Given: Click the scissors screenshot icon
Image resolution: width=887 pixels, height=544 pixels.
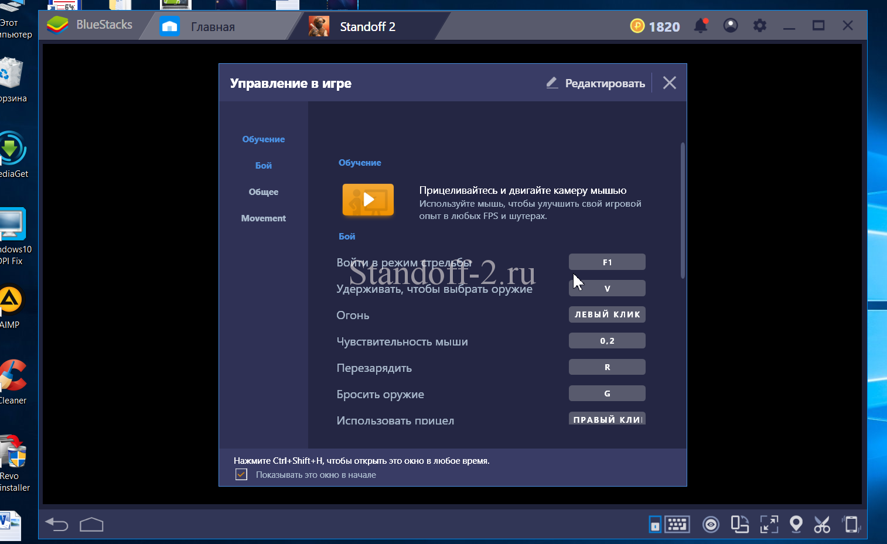Looking at the screenshot, I should [x=822, y=524].
